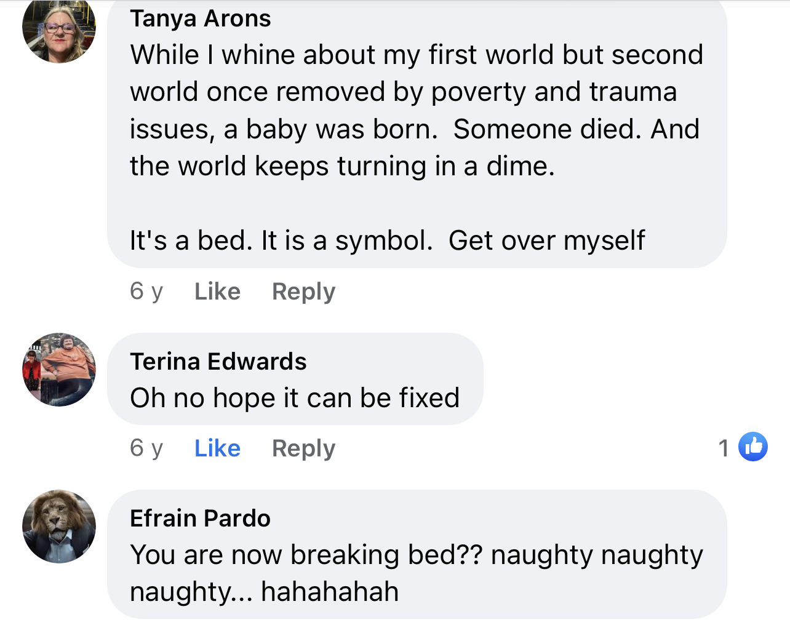Like Tanya Arons' comment
The height and width of the screenshot is (628, 790).
(217, 292)
